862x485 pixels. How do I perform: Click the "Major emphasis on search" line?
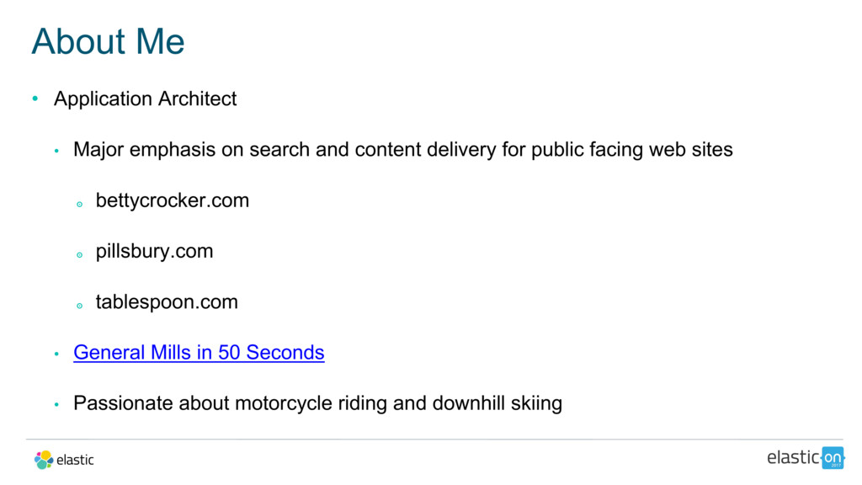click(402, 150)
